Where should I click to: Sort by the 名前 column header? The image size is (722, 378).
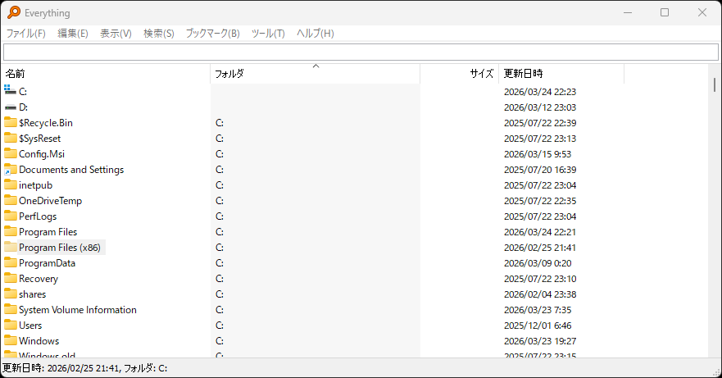pos(106,74)
